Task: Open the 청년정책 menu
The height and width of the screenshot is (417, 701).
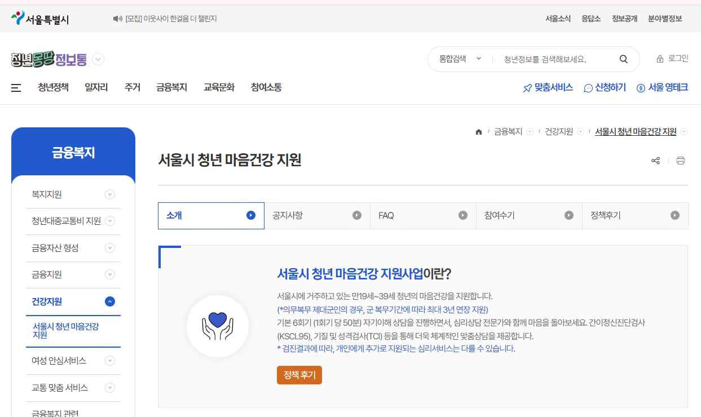Action: (x=54, y=87)
